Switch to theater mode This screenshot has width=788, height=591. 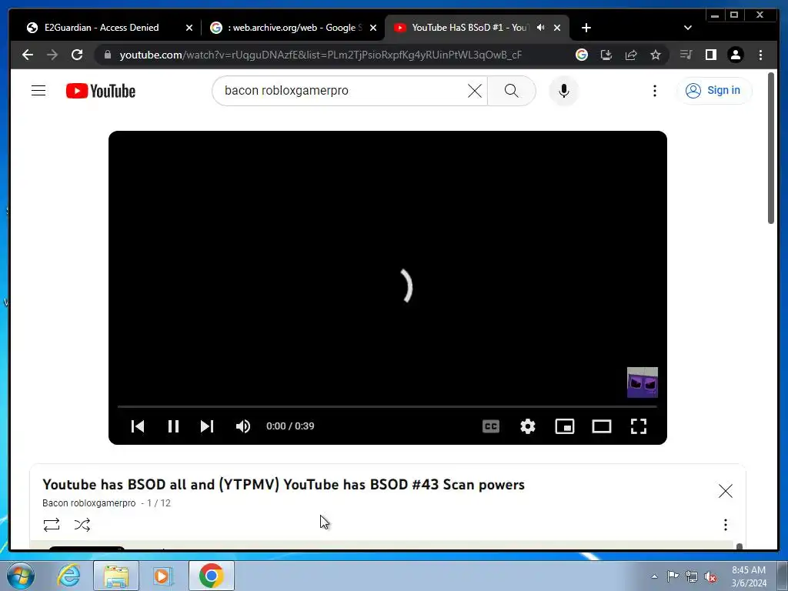pos(602,426)
